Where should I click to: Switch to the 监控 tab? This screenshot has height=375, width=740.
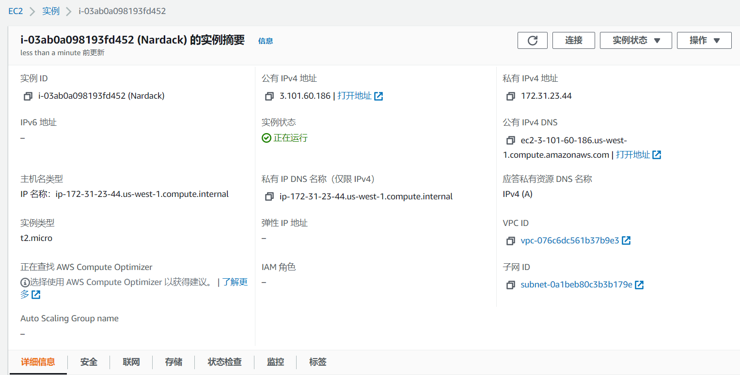tap(275, 362)
